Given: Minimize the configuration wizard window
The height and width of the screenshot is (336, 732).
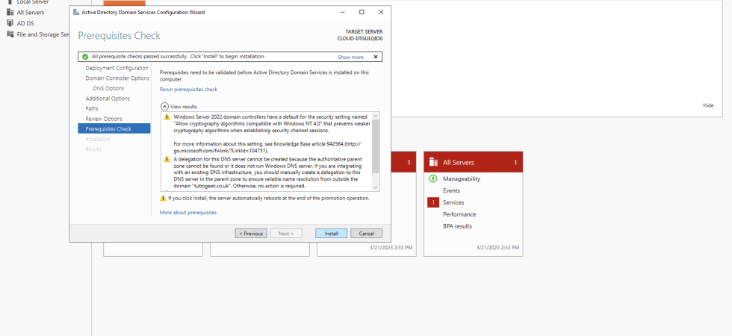Looking at the screenshot, I should (343, 12).
